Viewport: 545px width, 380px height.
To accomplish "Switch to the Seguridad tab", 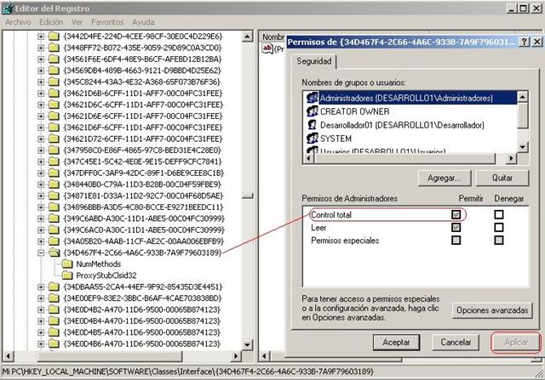I will pyautogui.click(x=315, y=62).
